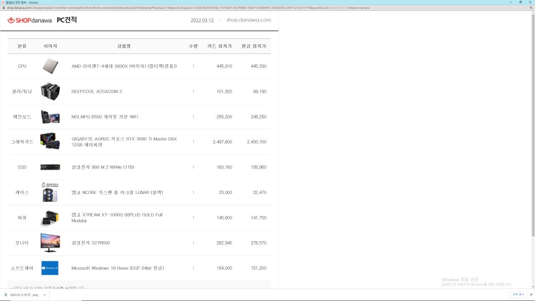Open the Windows 10 Home software icon

pos(50,268)
